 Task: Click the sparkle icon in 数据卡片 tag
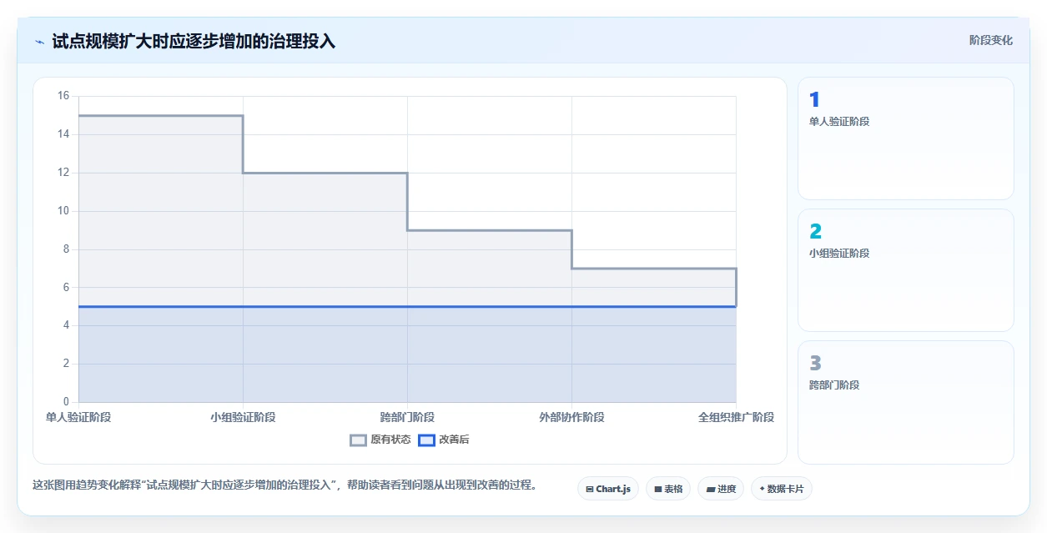click(x=762, y=490)
